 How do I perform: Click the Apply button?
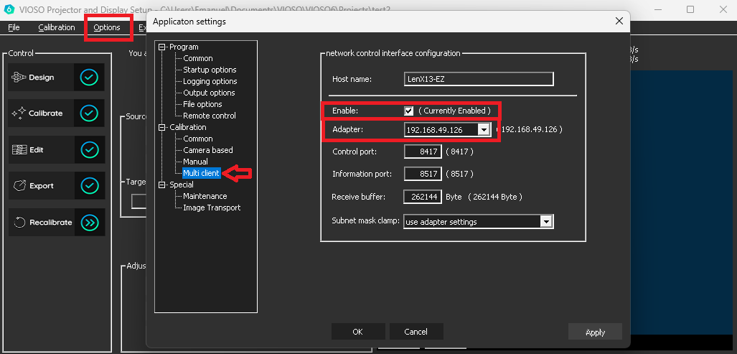(595, 332)
